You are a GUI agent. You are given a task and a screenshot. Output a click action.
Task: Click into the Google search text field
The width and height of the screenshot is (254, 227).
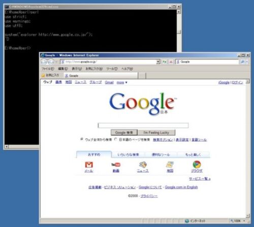(143, 125)
